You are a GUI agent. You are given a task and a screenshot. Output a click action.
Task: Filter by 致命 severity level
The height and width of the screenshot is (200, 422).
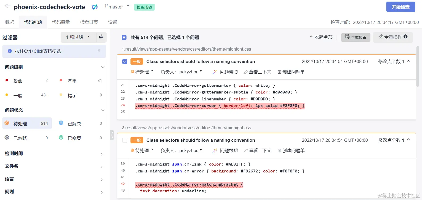(27, 81)
